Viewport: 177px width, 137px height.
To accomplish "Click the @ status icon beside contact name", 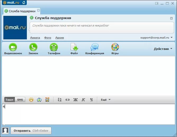I will coord(32,18).
